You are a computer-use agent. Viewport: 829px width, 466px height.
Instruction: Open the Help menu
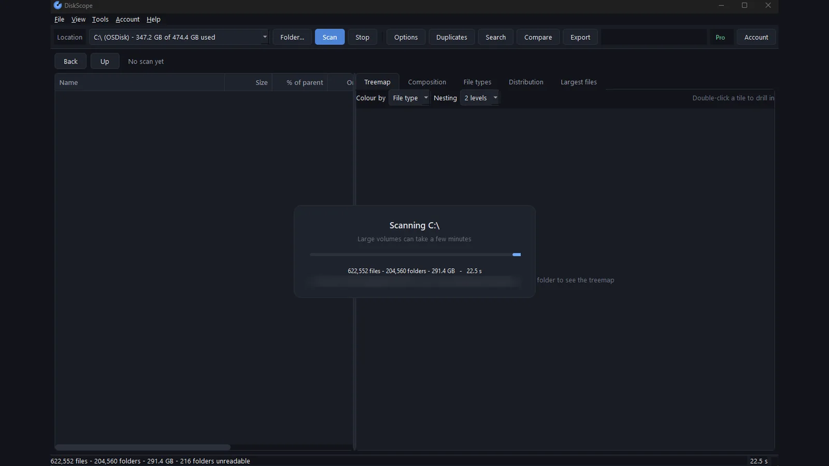pyautogui.click(x=153, y=19)
